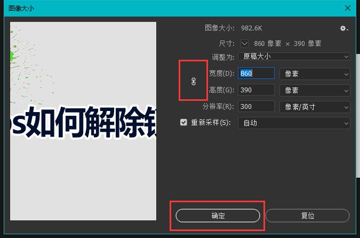Click the 确定 button
The height and width of the screenshot is (238, 360).
(218, 216)
